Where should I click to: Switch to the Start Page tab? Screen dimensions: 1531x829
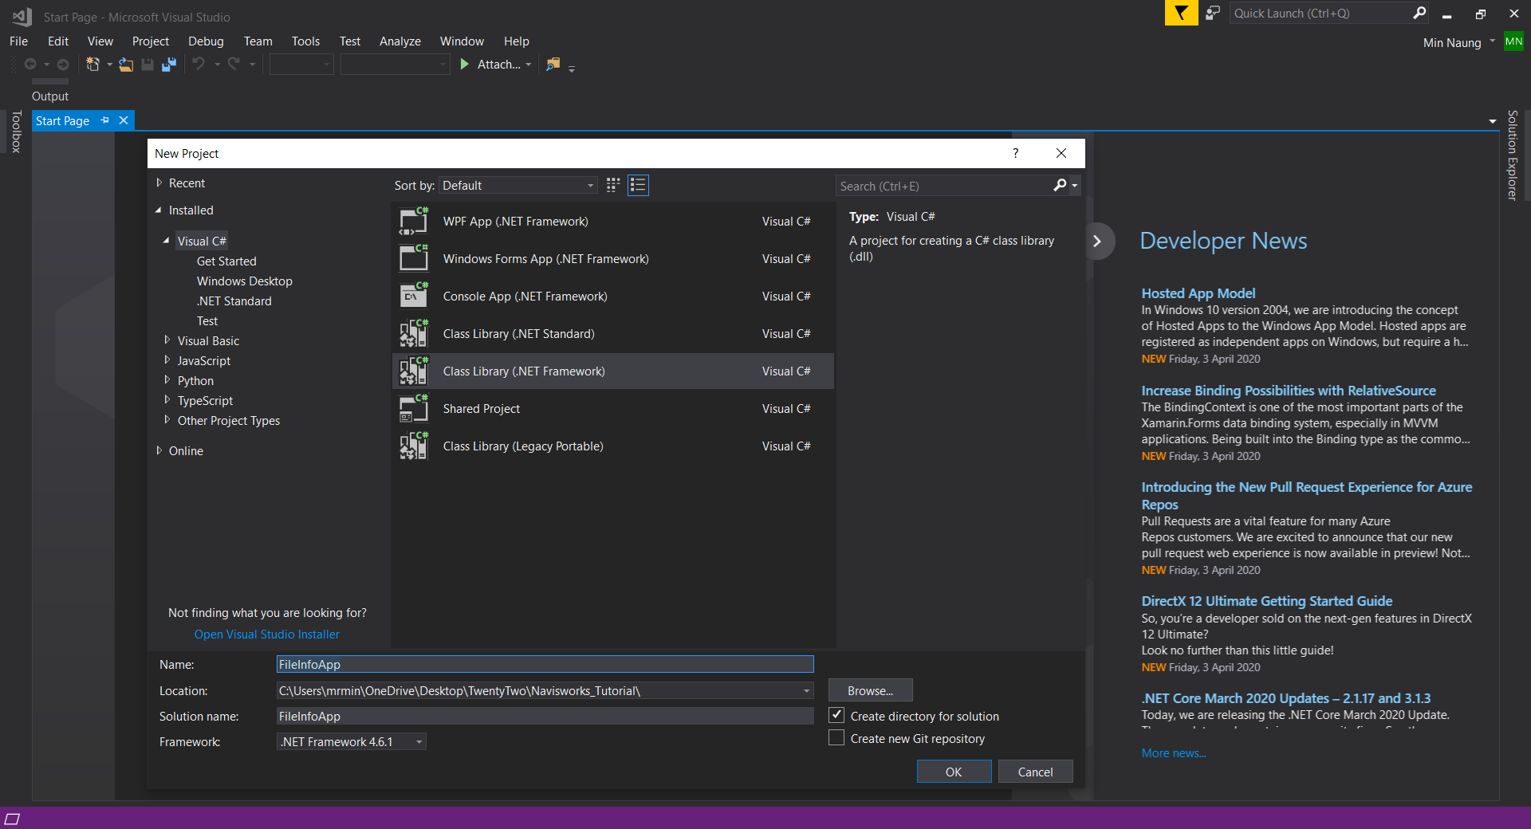[x=62, y=120]
